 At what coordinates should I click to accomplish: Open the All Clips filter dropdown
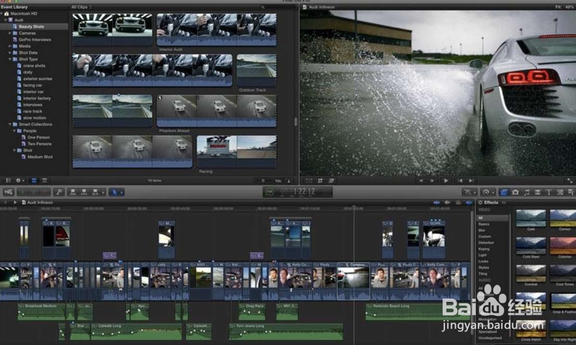pyautogui.click(x=81, y=7)
